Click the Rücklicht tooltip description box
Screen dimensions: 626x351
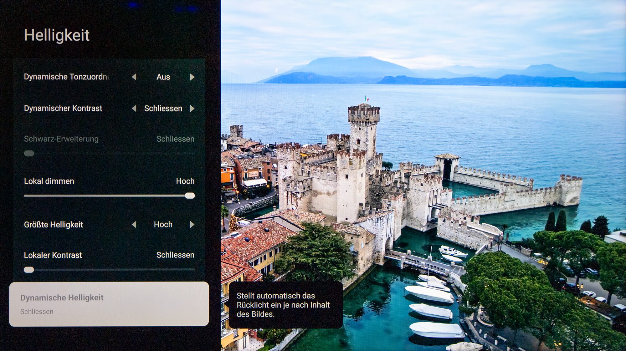(285, 305)
